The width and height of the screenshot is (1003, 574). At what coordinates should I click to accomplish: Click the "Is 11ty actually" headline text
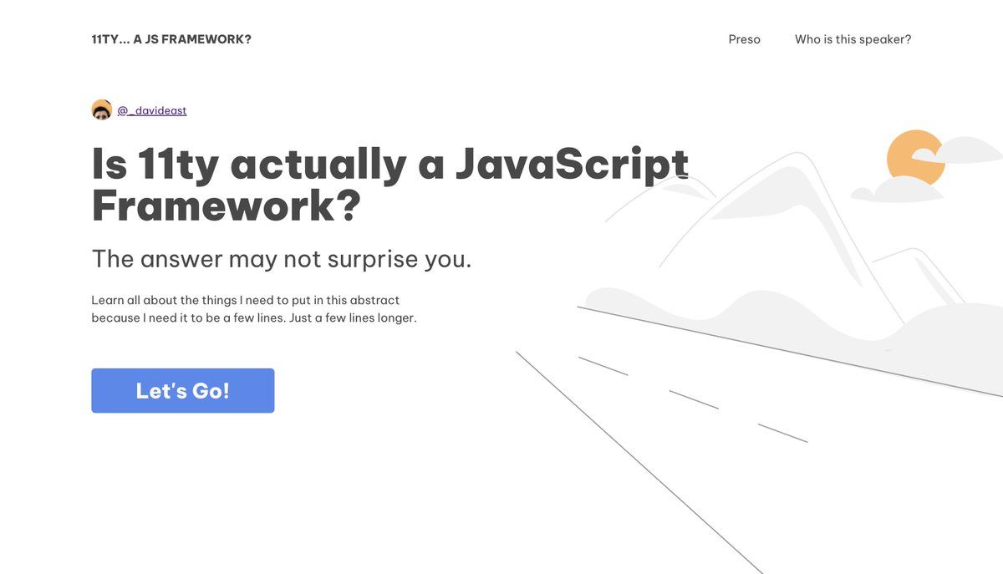pos(249,164)
